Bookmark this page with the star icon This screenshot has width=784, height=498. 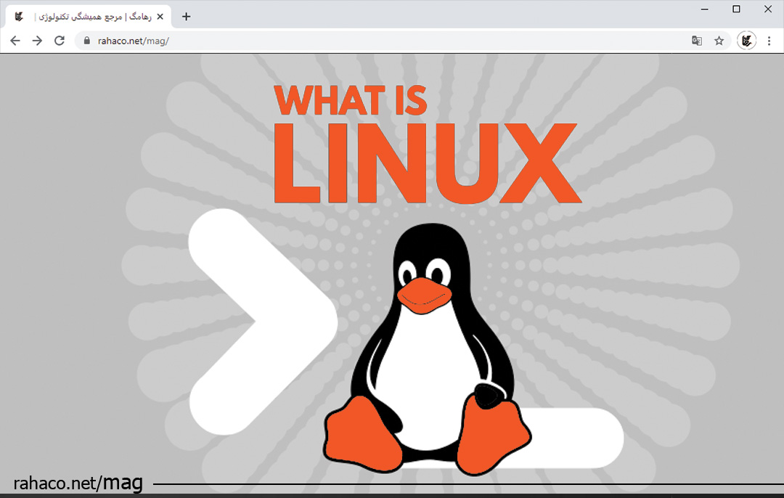click(x=719, y=41)
